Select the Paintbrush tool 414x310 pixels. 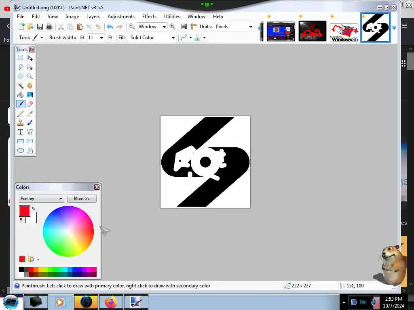[x=21, y=104]
